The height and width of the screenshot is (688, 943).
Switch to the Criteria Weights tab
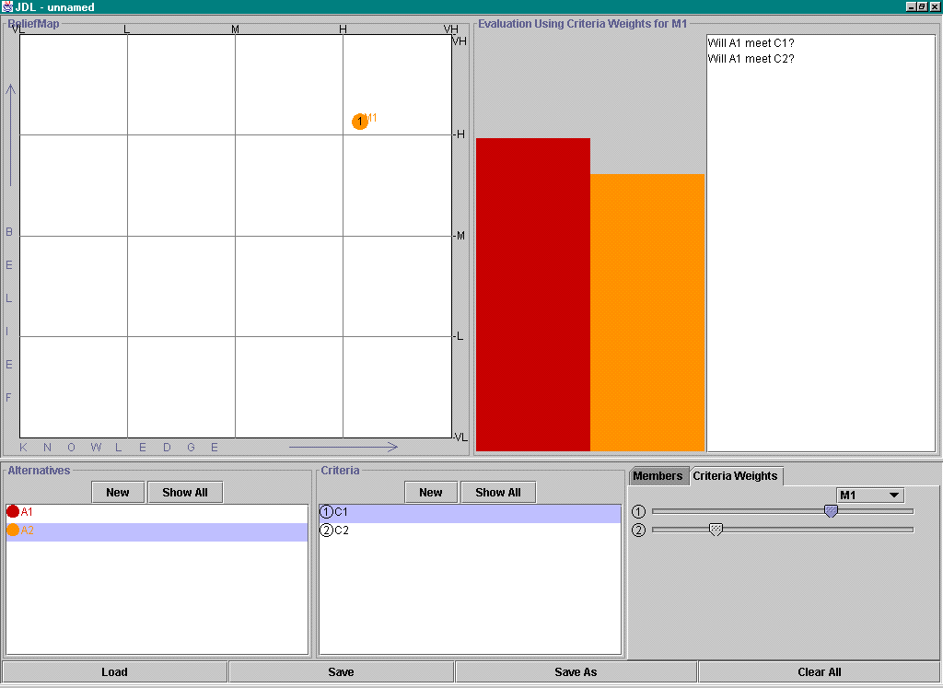(735, 476)
